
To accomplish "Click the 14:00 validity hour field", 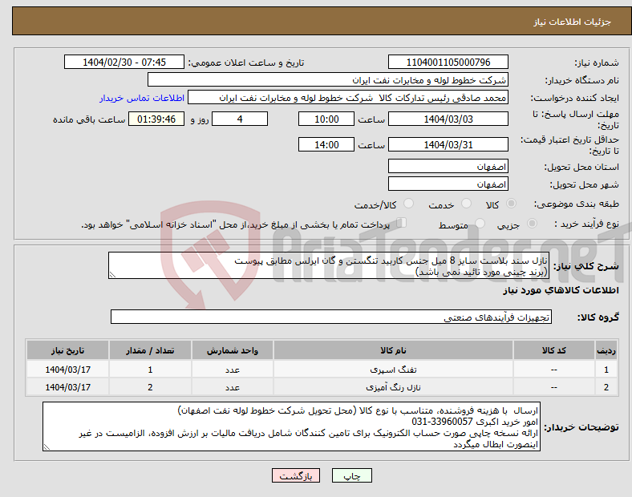I will (x=326, y=144).
